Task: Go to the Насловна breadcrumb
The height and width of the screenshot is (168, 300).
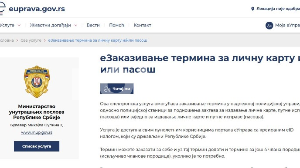Action: 7,40
